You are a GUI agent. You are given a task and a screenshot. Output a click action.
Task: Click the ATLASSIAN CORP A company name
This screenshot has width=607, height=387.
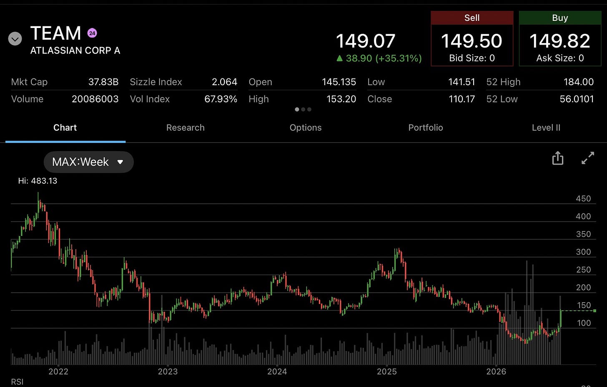(75, 51)
